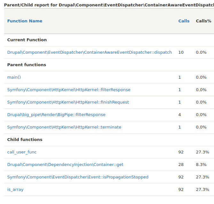Select the Parent functions section heading
This screenshot has width=214, height=204.
(27, 65)
